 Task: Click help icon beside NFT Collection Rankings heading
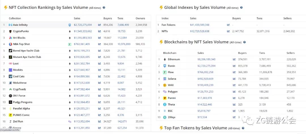104,8
